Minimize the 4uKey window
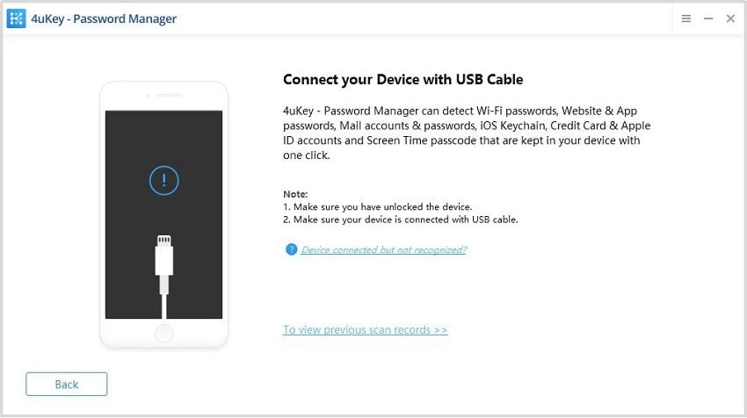This screenshot has height=418, width=747. (708, 18)
